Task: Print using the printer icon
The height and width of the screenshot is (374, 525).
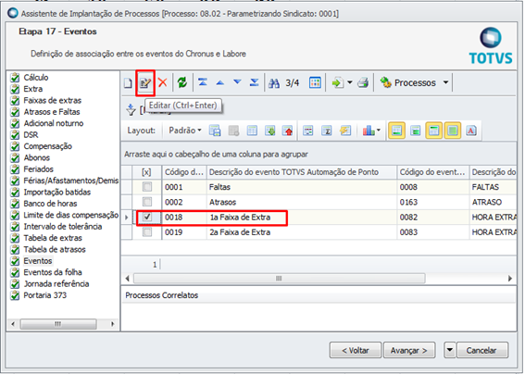Action: tap(363, 82)
